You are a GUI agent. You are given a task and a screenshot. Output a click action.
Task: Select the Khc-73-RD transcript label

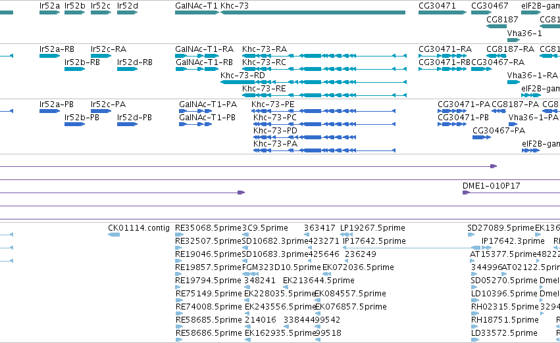243,75
